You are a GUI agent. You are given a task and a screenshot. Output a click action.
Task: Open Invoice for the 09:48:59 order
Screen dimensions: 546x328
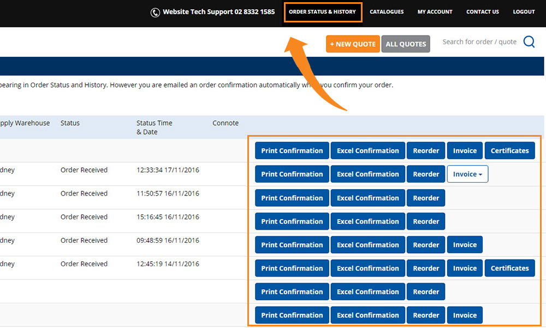pos(465,245)
